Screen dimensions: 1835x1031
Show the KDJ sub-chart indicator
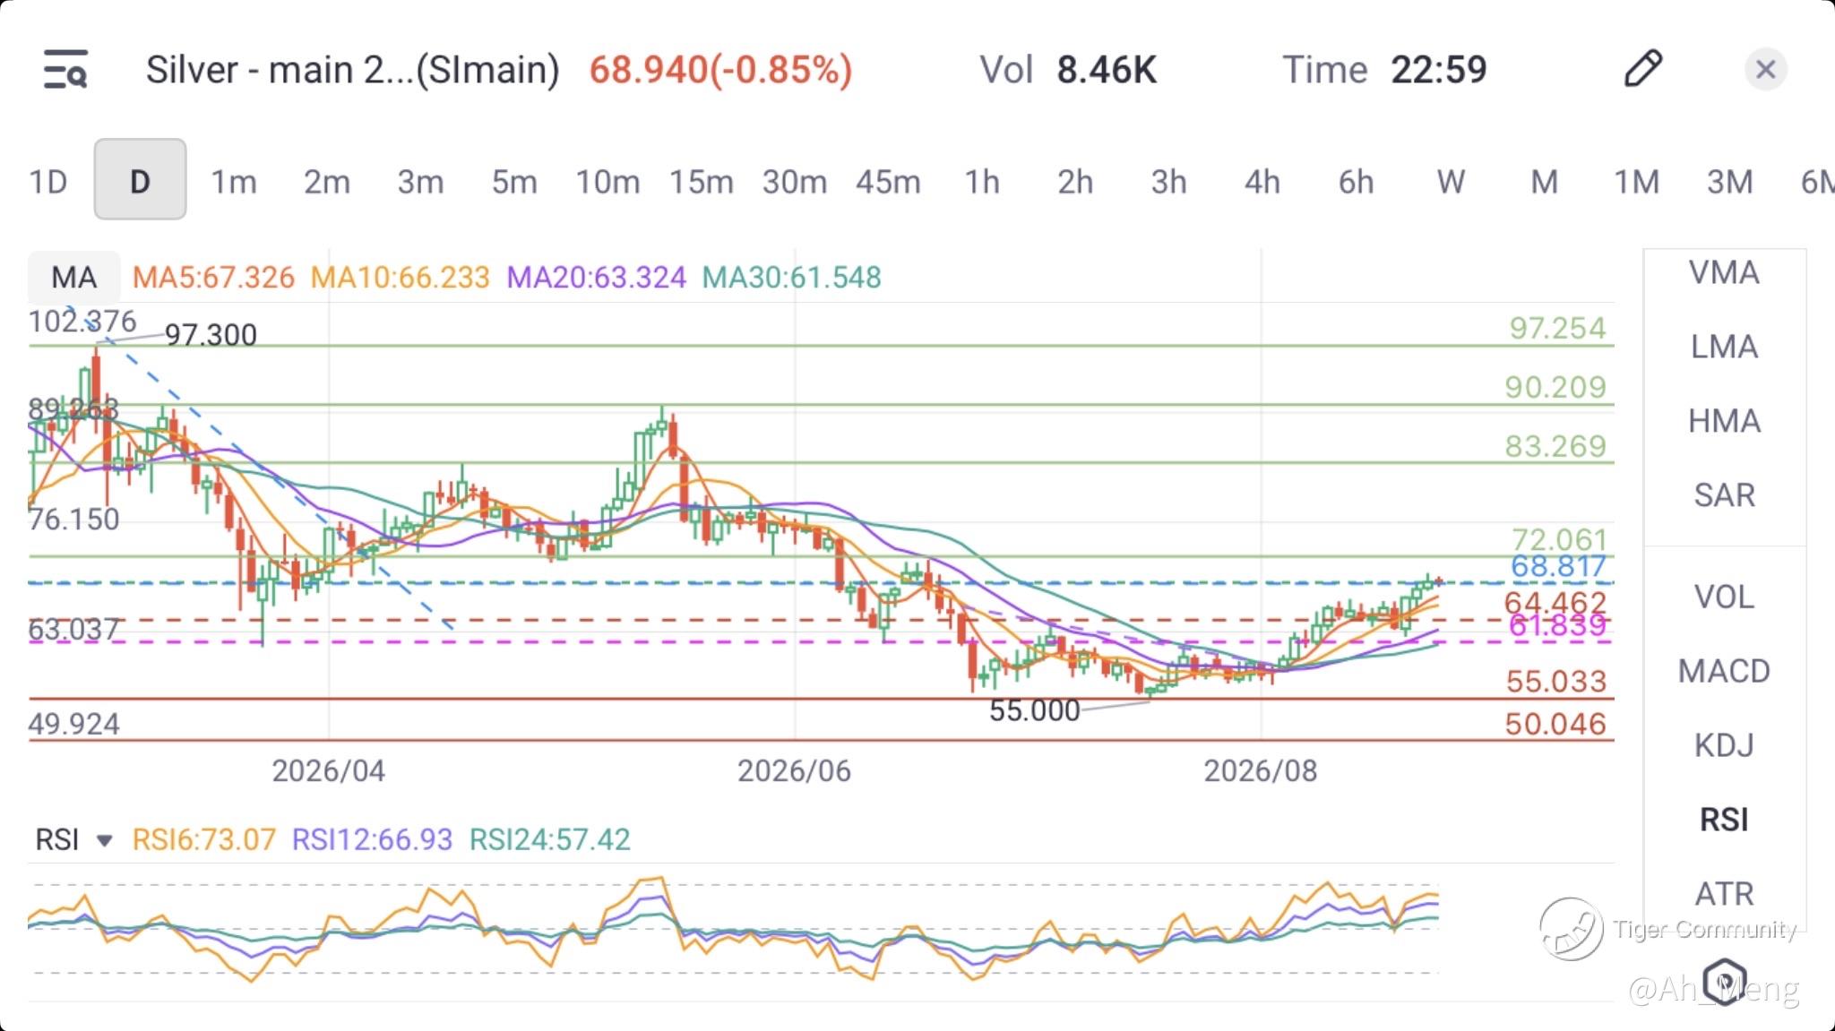[1724, 745]
